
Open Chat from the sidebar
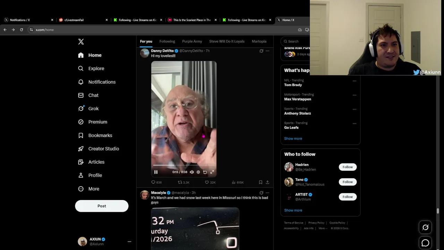point(88,95)
